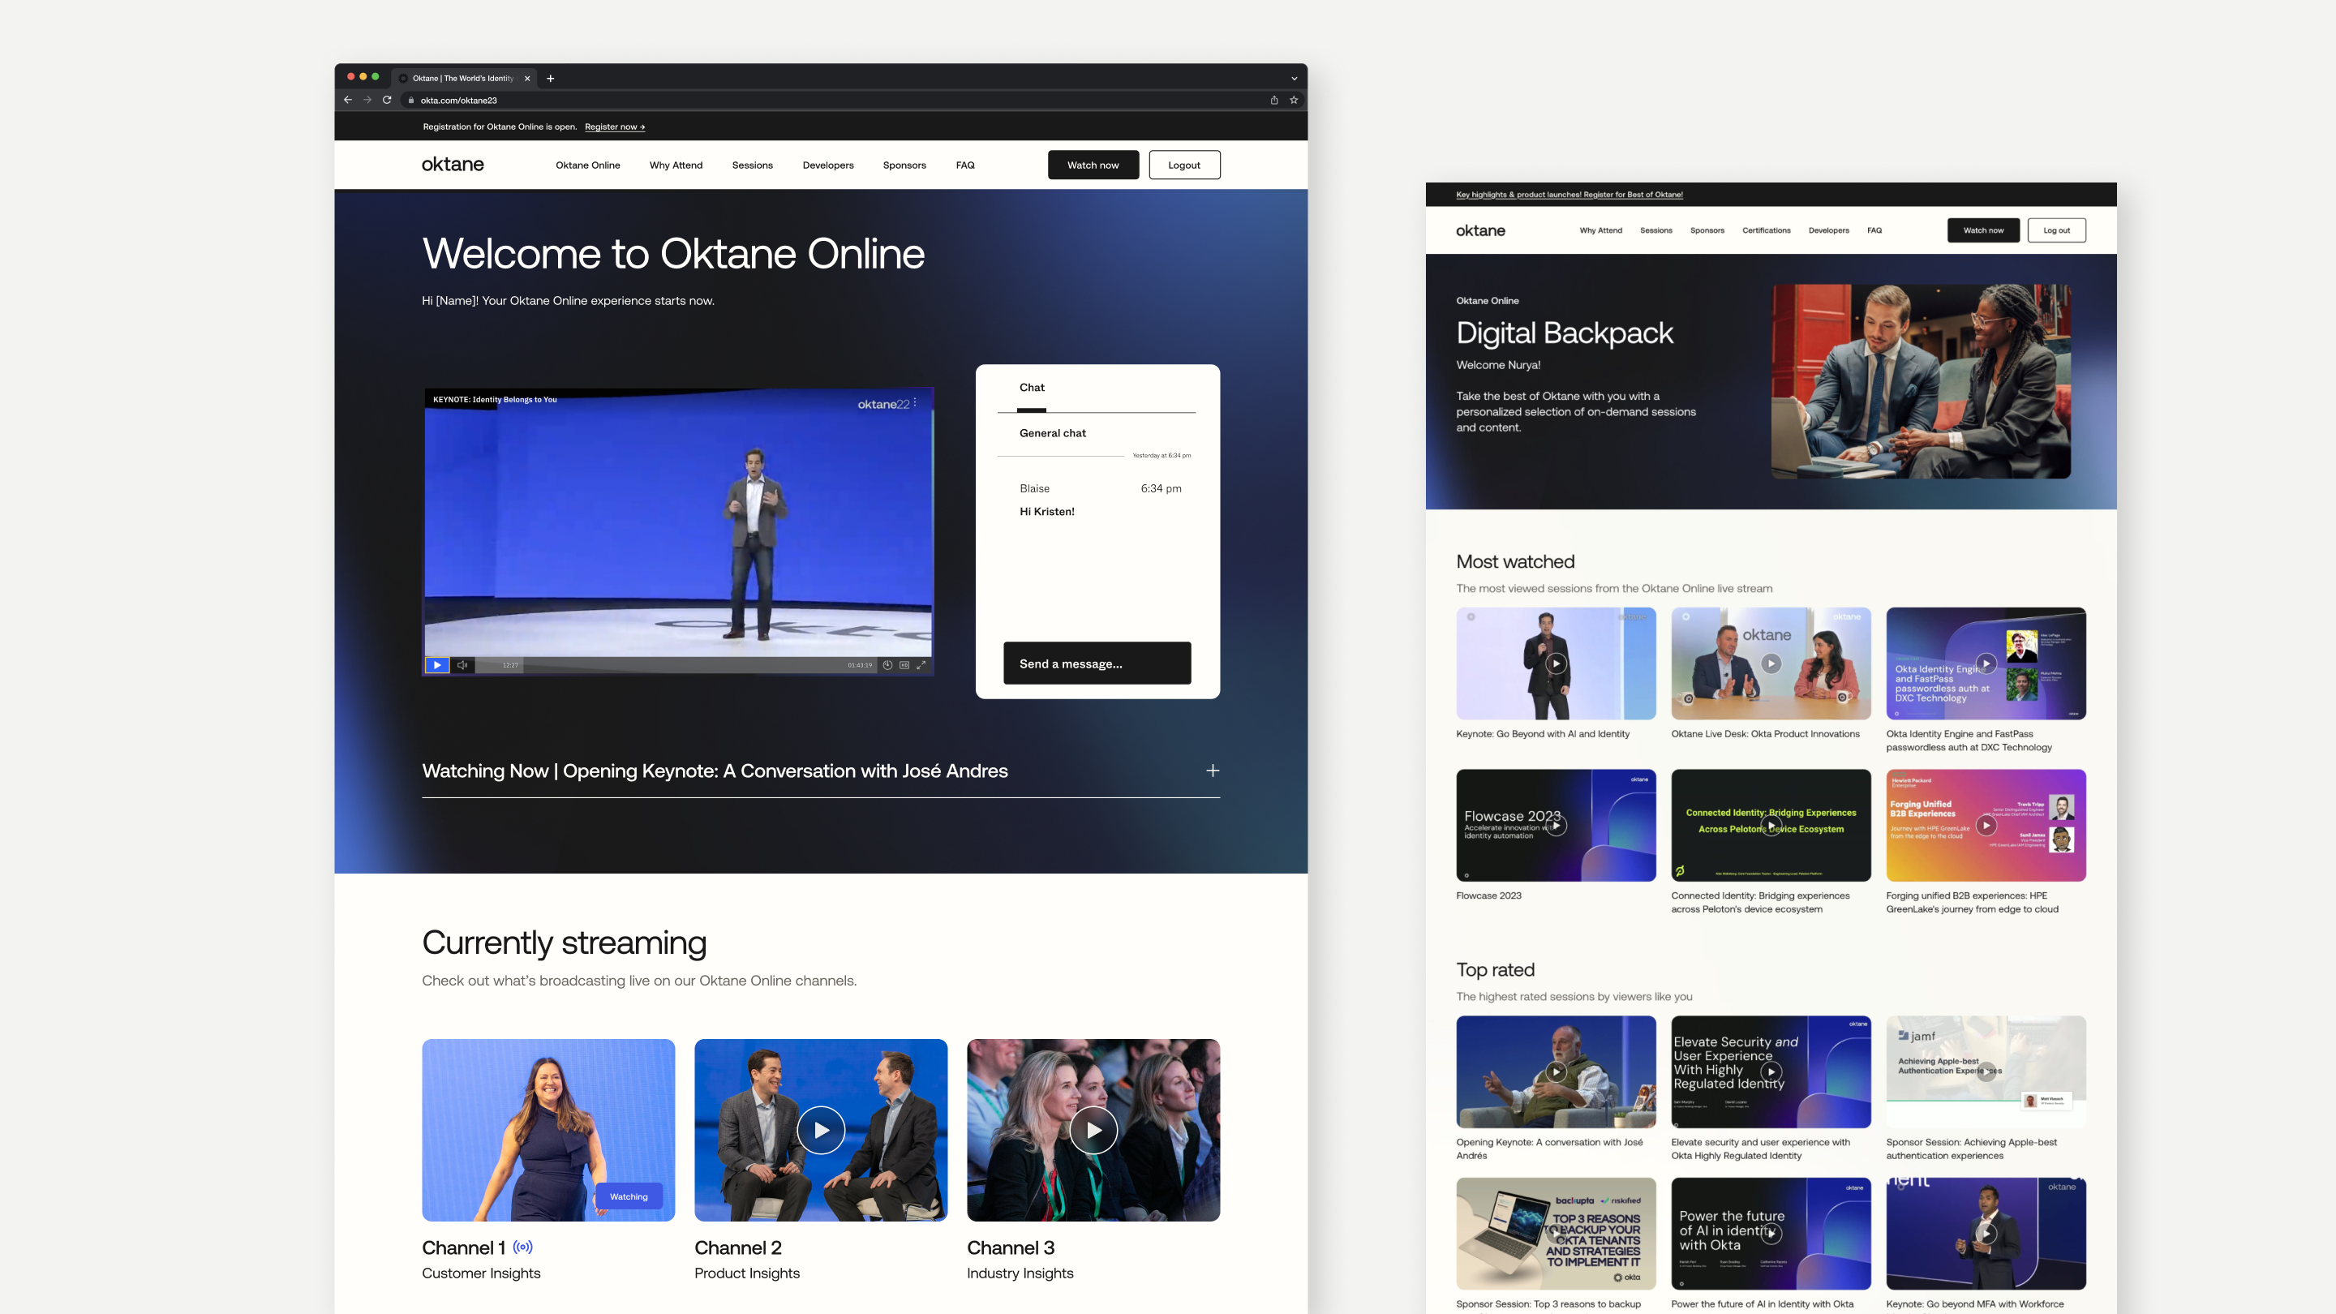Open the three-dot video options menu
Screen dimensions: 2336x1314
[915, 402]
